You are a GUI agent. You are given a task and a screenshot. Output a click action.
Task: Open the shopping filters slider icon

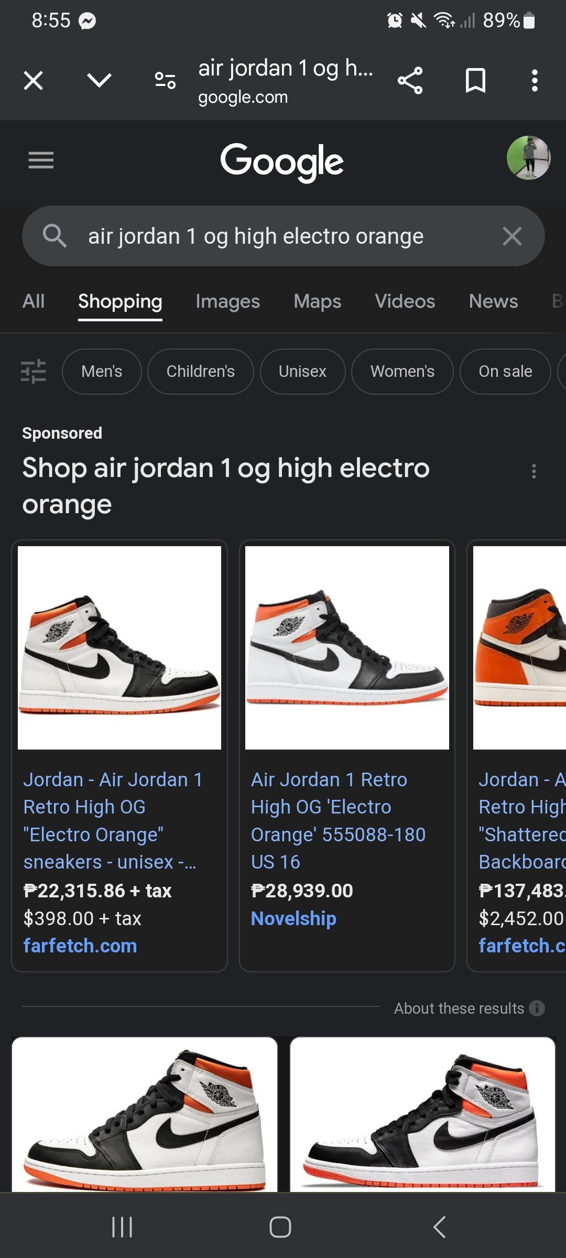[x=34, y=372]
